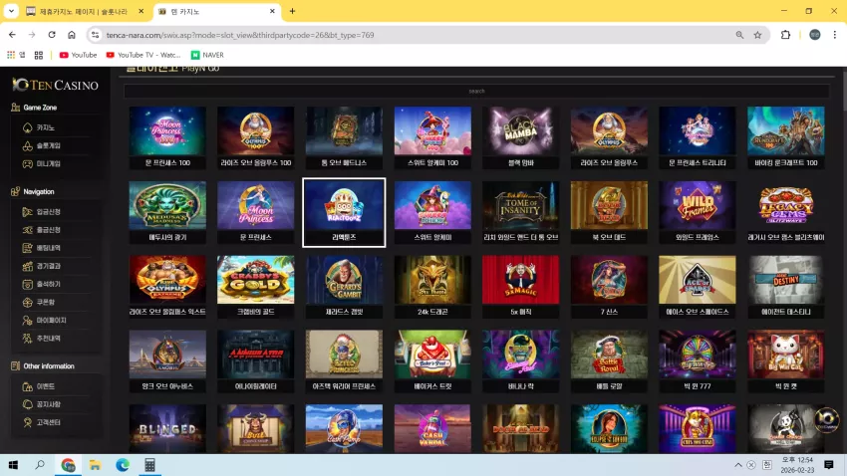The width and height of the screenshot is (847, 476).
Task: Open the 고객센터 customer support icon
Action: point(28,422)
